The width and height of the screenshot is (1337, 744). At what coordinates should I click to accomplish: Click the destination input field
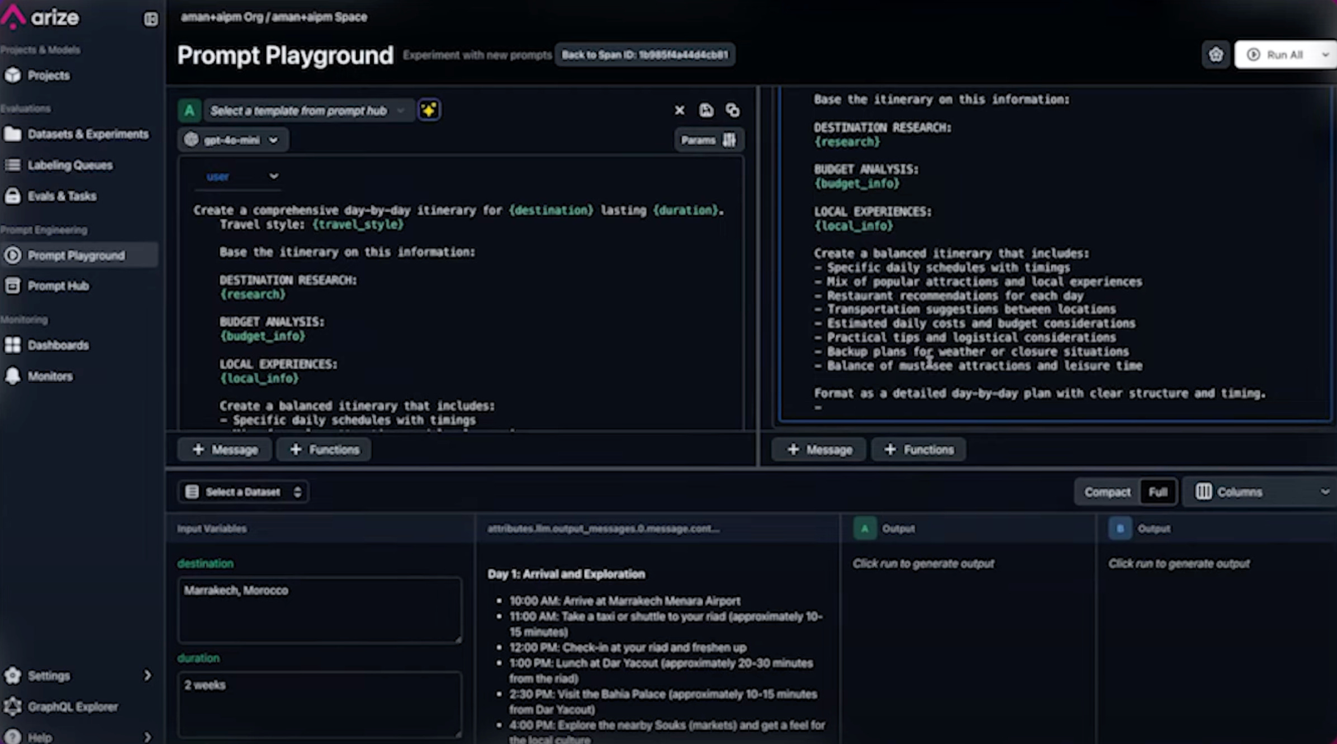point(319,609)
